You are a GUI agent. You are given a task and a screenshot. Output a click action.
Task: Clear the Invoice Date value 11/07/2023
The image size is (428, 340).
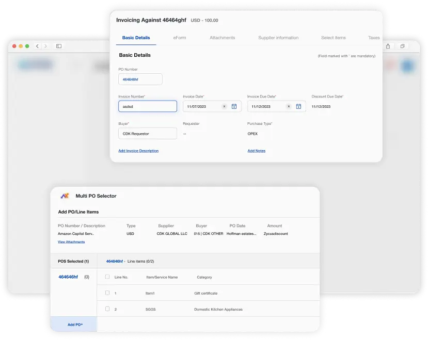224,106
